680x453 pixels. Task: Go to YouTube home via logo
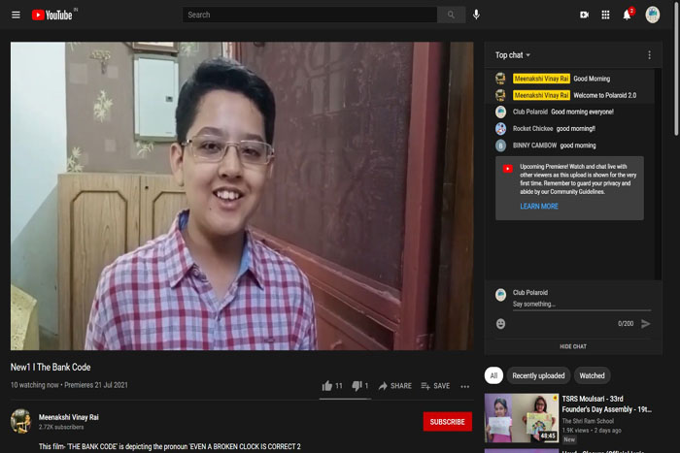(x=52, y=16)
